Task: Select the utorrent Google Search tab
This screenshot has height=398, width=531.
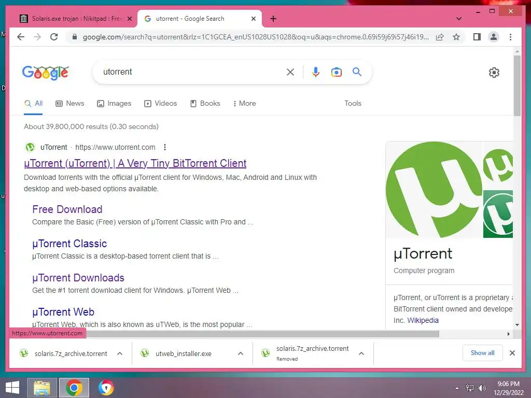Action: [200, 19]
